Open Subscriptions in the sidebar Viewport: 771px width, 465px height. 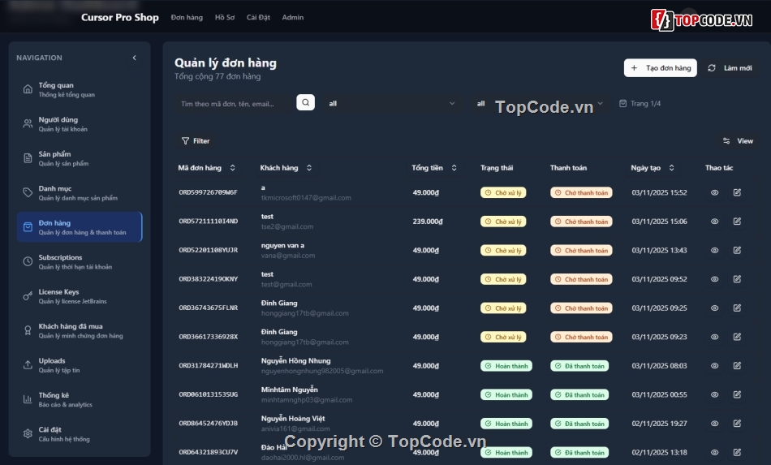coord(80,261)
